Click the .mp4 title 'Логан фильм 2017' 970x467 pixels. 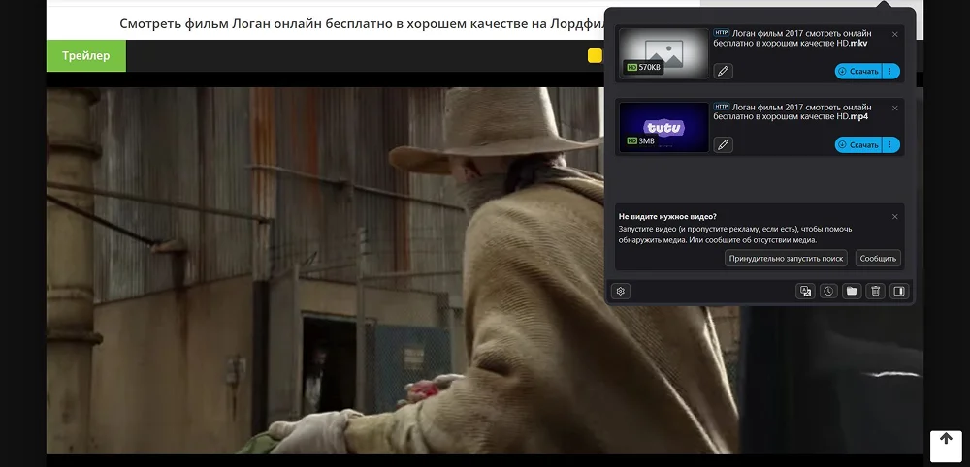click(792, 111)
